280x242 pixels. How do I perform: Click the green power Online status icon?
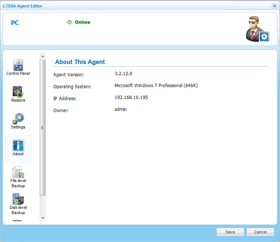[x=69, y=22]
